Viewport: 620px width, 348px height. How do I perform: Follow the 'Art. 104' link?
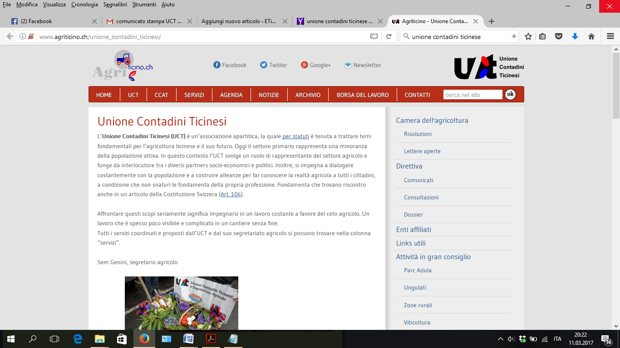231,194
